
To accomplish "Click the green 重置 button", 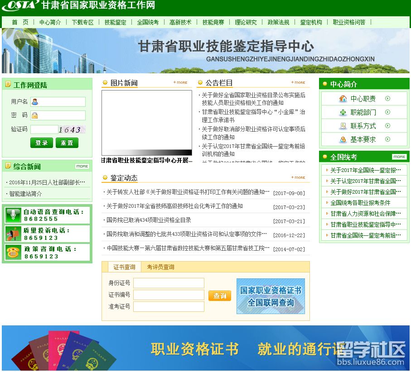I will 67,143.
